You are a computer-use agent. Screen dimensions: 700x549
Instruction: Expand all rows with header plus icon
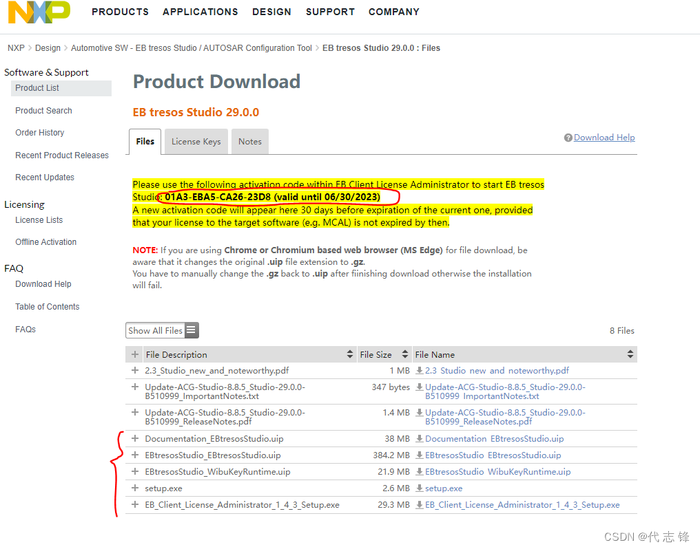click(135, 354)
